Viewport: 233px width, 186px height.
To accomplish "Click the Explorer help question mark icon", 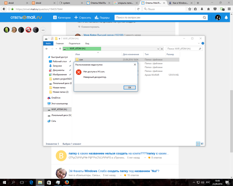I will [x=203, y=43].
